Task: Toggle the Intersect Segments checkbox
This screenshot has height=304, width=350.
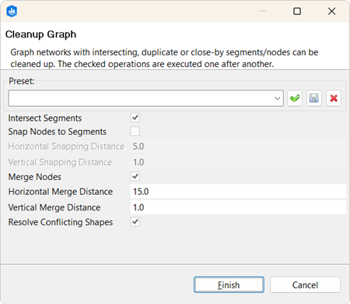Action: (x=135, y=118)
